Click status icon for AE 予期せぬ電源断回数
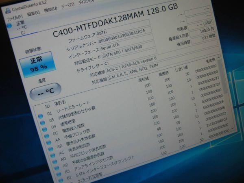 [57, 168]
